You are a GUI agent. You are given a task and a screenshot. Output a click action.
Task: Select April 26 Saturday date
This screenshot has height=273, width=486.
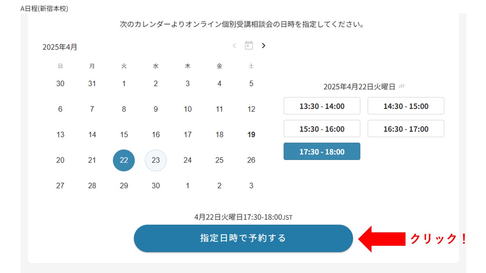click(251, 160)
